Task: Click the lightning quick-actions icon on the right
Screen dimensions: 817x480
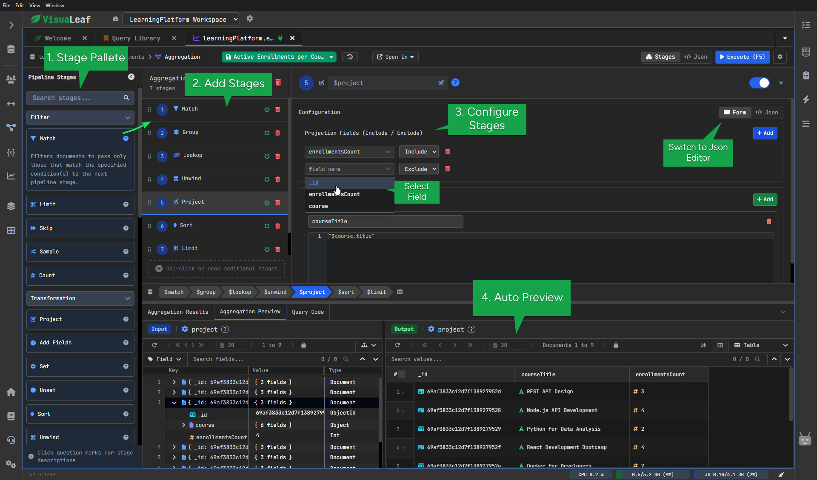Action: [x=806, y=99]
